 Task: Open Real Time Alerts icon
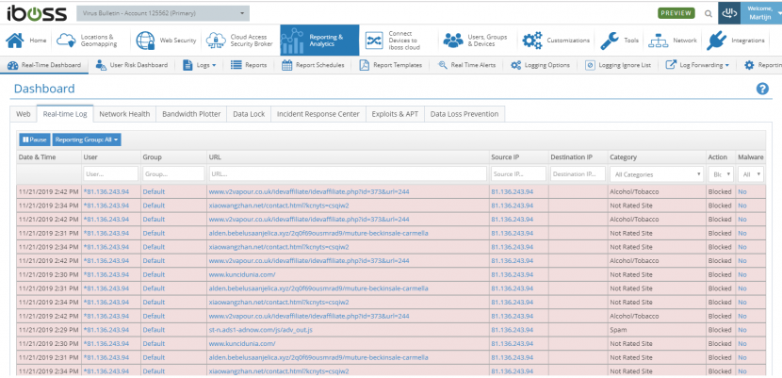[443, 65]
